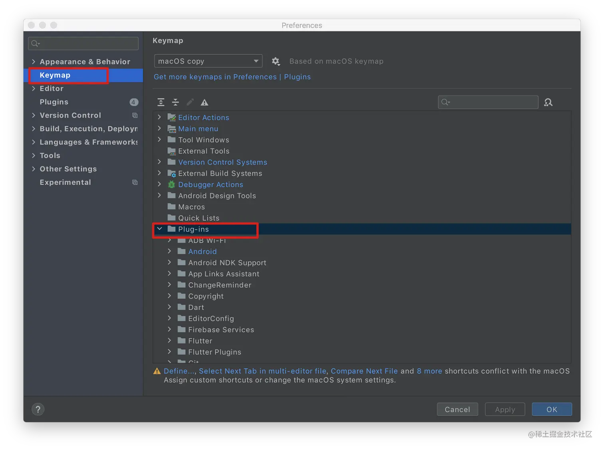Click the Android Design Tools folder icon

pos(172,195)
